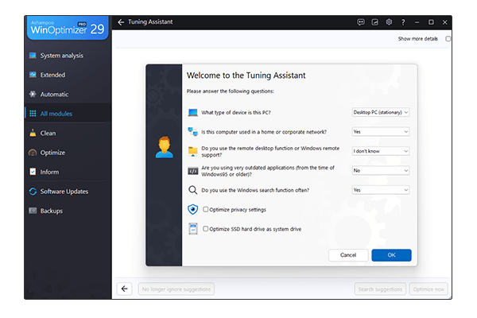Click the bottom-left back arrow button
The width and height of the screenshot is (477, 318).
pyautogui.click(x=124, y=289)
